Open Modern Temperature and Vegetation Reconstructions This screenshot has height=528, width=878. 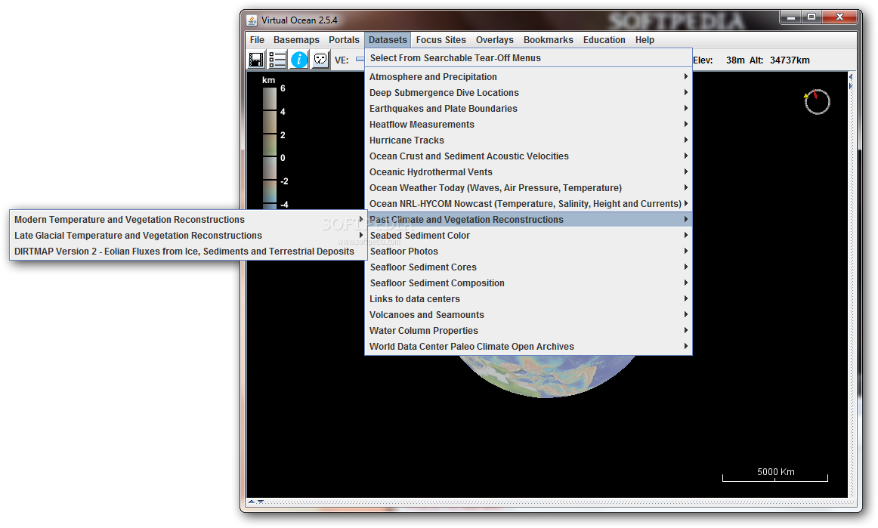[188, 220]
